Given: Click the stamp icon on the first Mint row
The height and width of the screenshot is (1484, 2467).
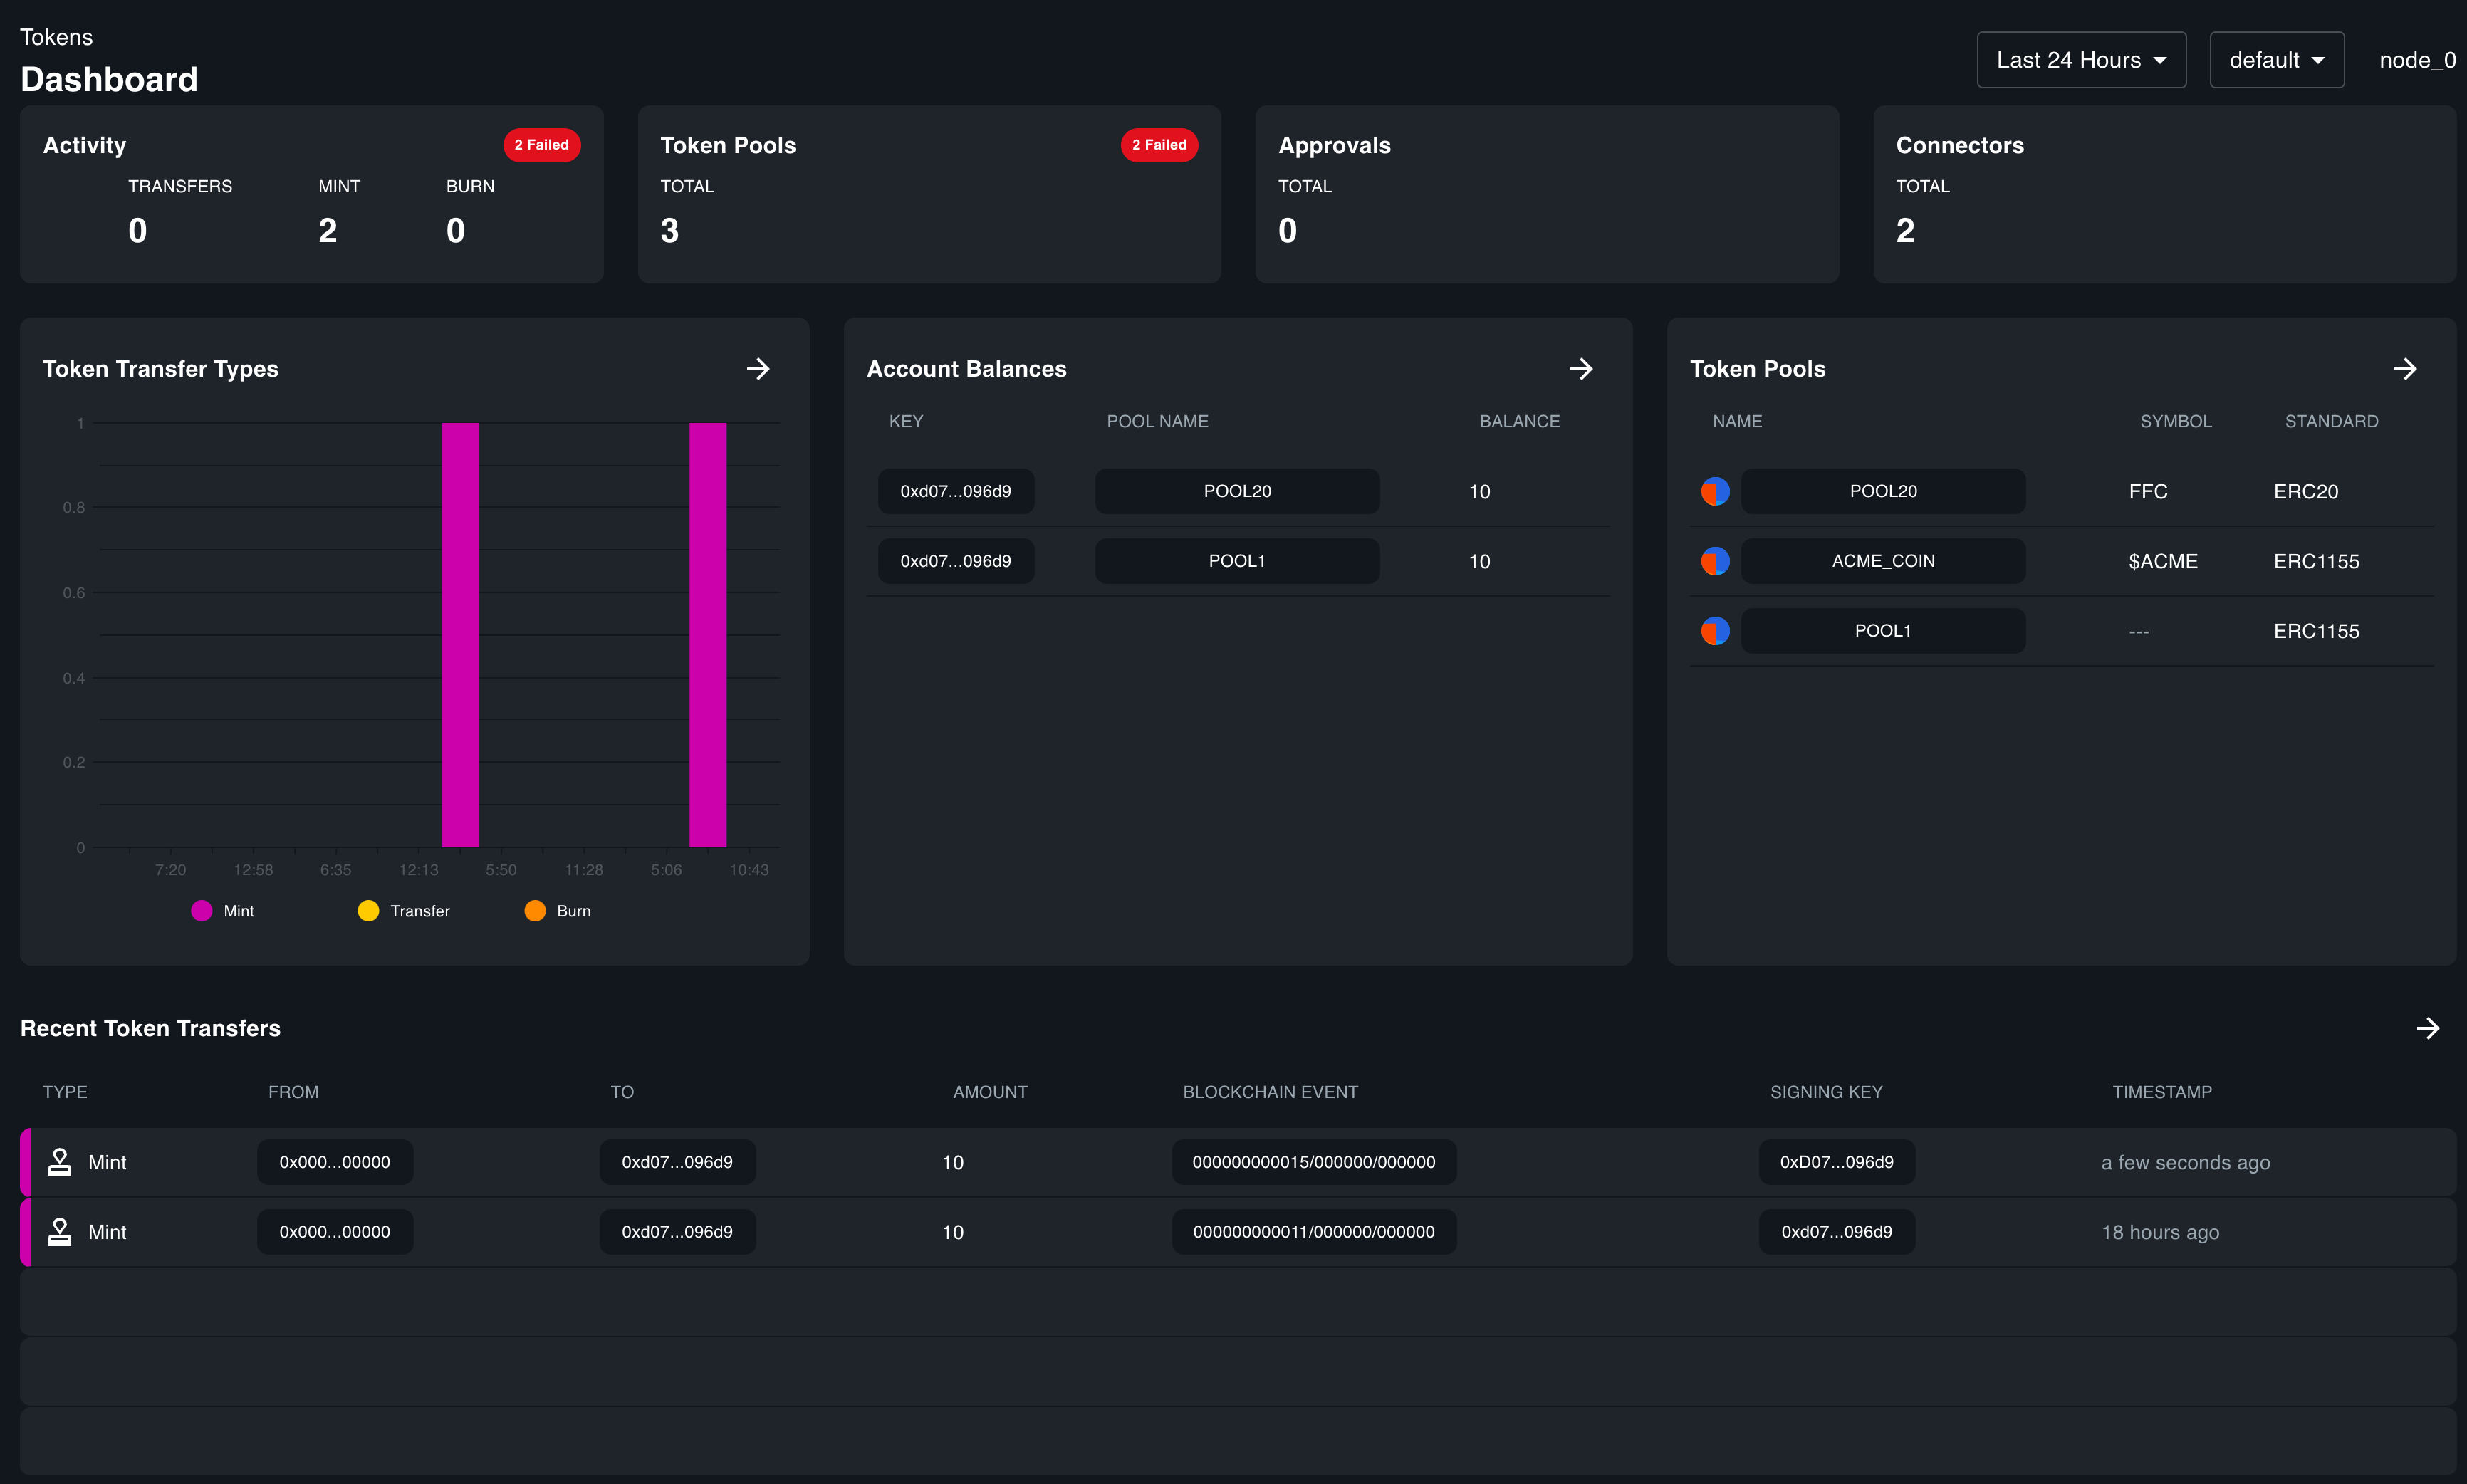Looking at the screenshot, I should coord(60,1162).
